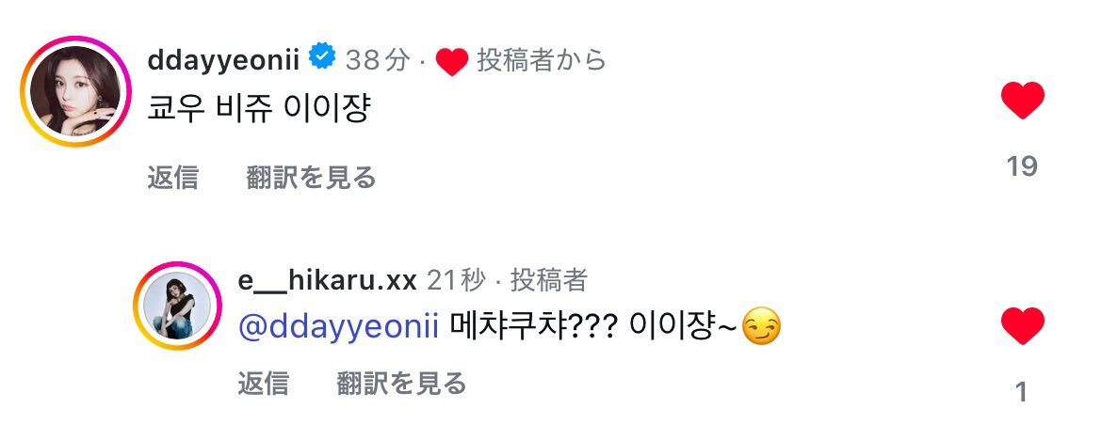The height and width of the screenshot is (440, 1102).
Task: Click the 投稿者 author label on reply
Action: point(548,281)
